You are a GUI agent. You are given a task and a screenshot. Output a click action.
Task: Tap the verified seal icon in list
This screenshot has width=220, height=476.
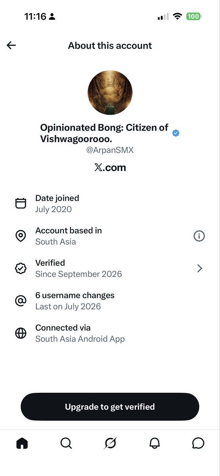pyautogui.click(x=21, y=269)
